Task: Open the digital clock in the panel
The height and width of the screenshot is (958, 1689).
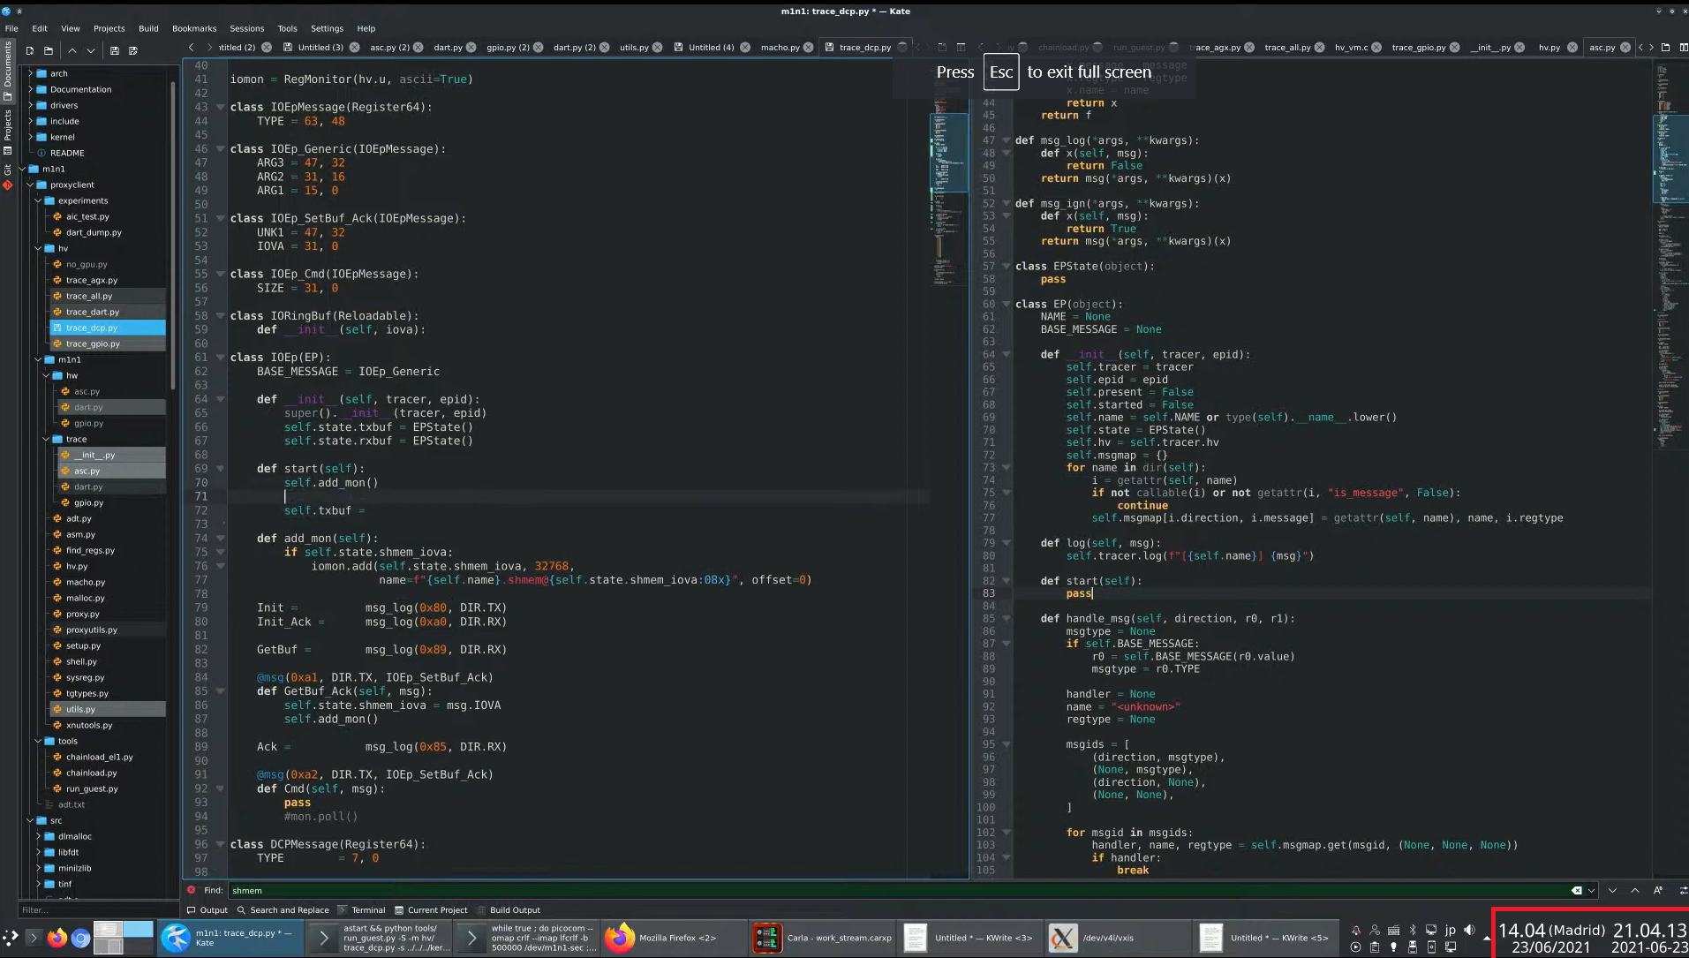Action: (1592, 938)
